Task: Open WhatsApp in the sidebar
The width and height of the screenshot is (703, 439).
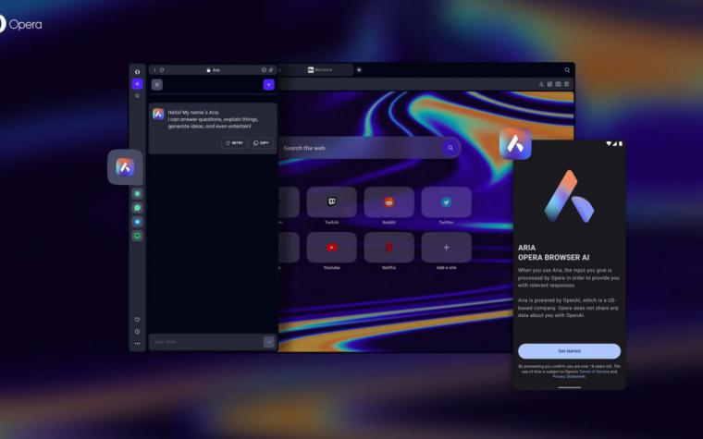Action: 137,207
